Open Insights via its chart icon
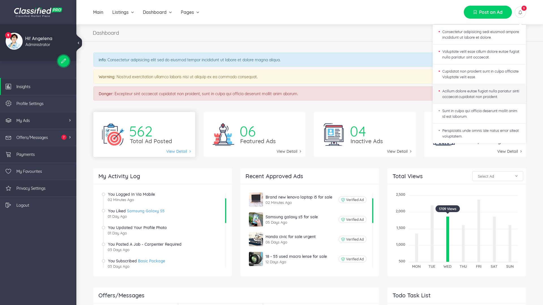The width and height of the screenshot is (543, 305). click(8, 87)
